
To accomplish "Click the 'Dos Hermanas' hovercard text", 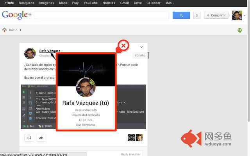I will click(x=86, y=125).
